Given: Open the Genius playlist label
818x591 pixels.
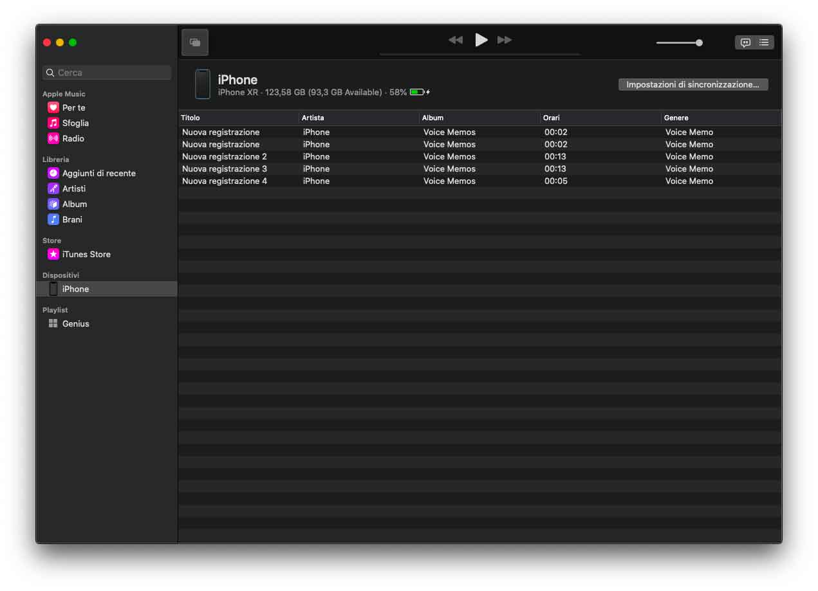Looking at the screenshot, I should pyautogui.click(x=76, y=323).
